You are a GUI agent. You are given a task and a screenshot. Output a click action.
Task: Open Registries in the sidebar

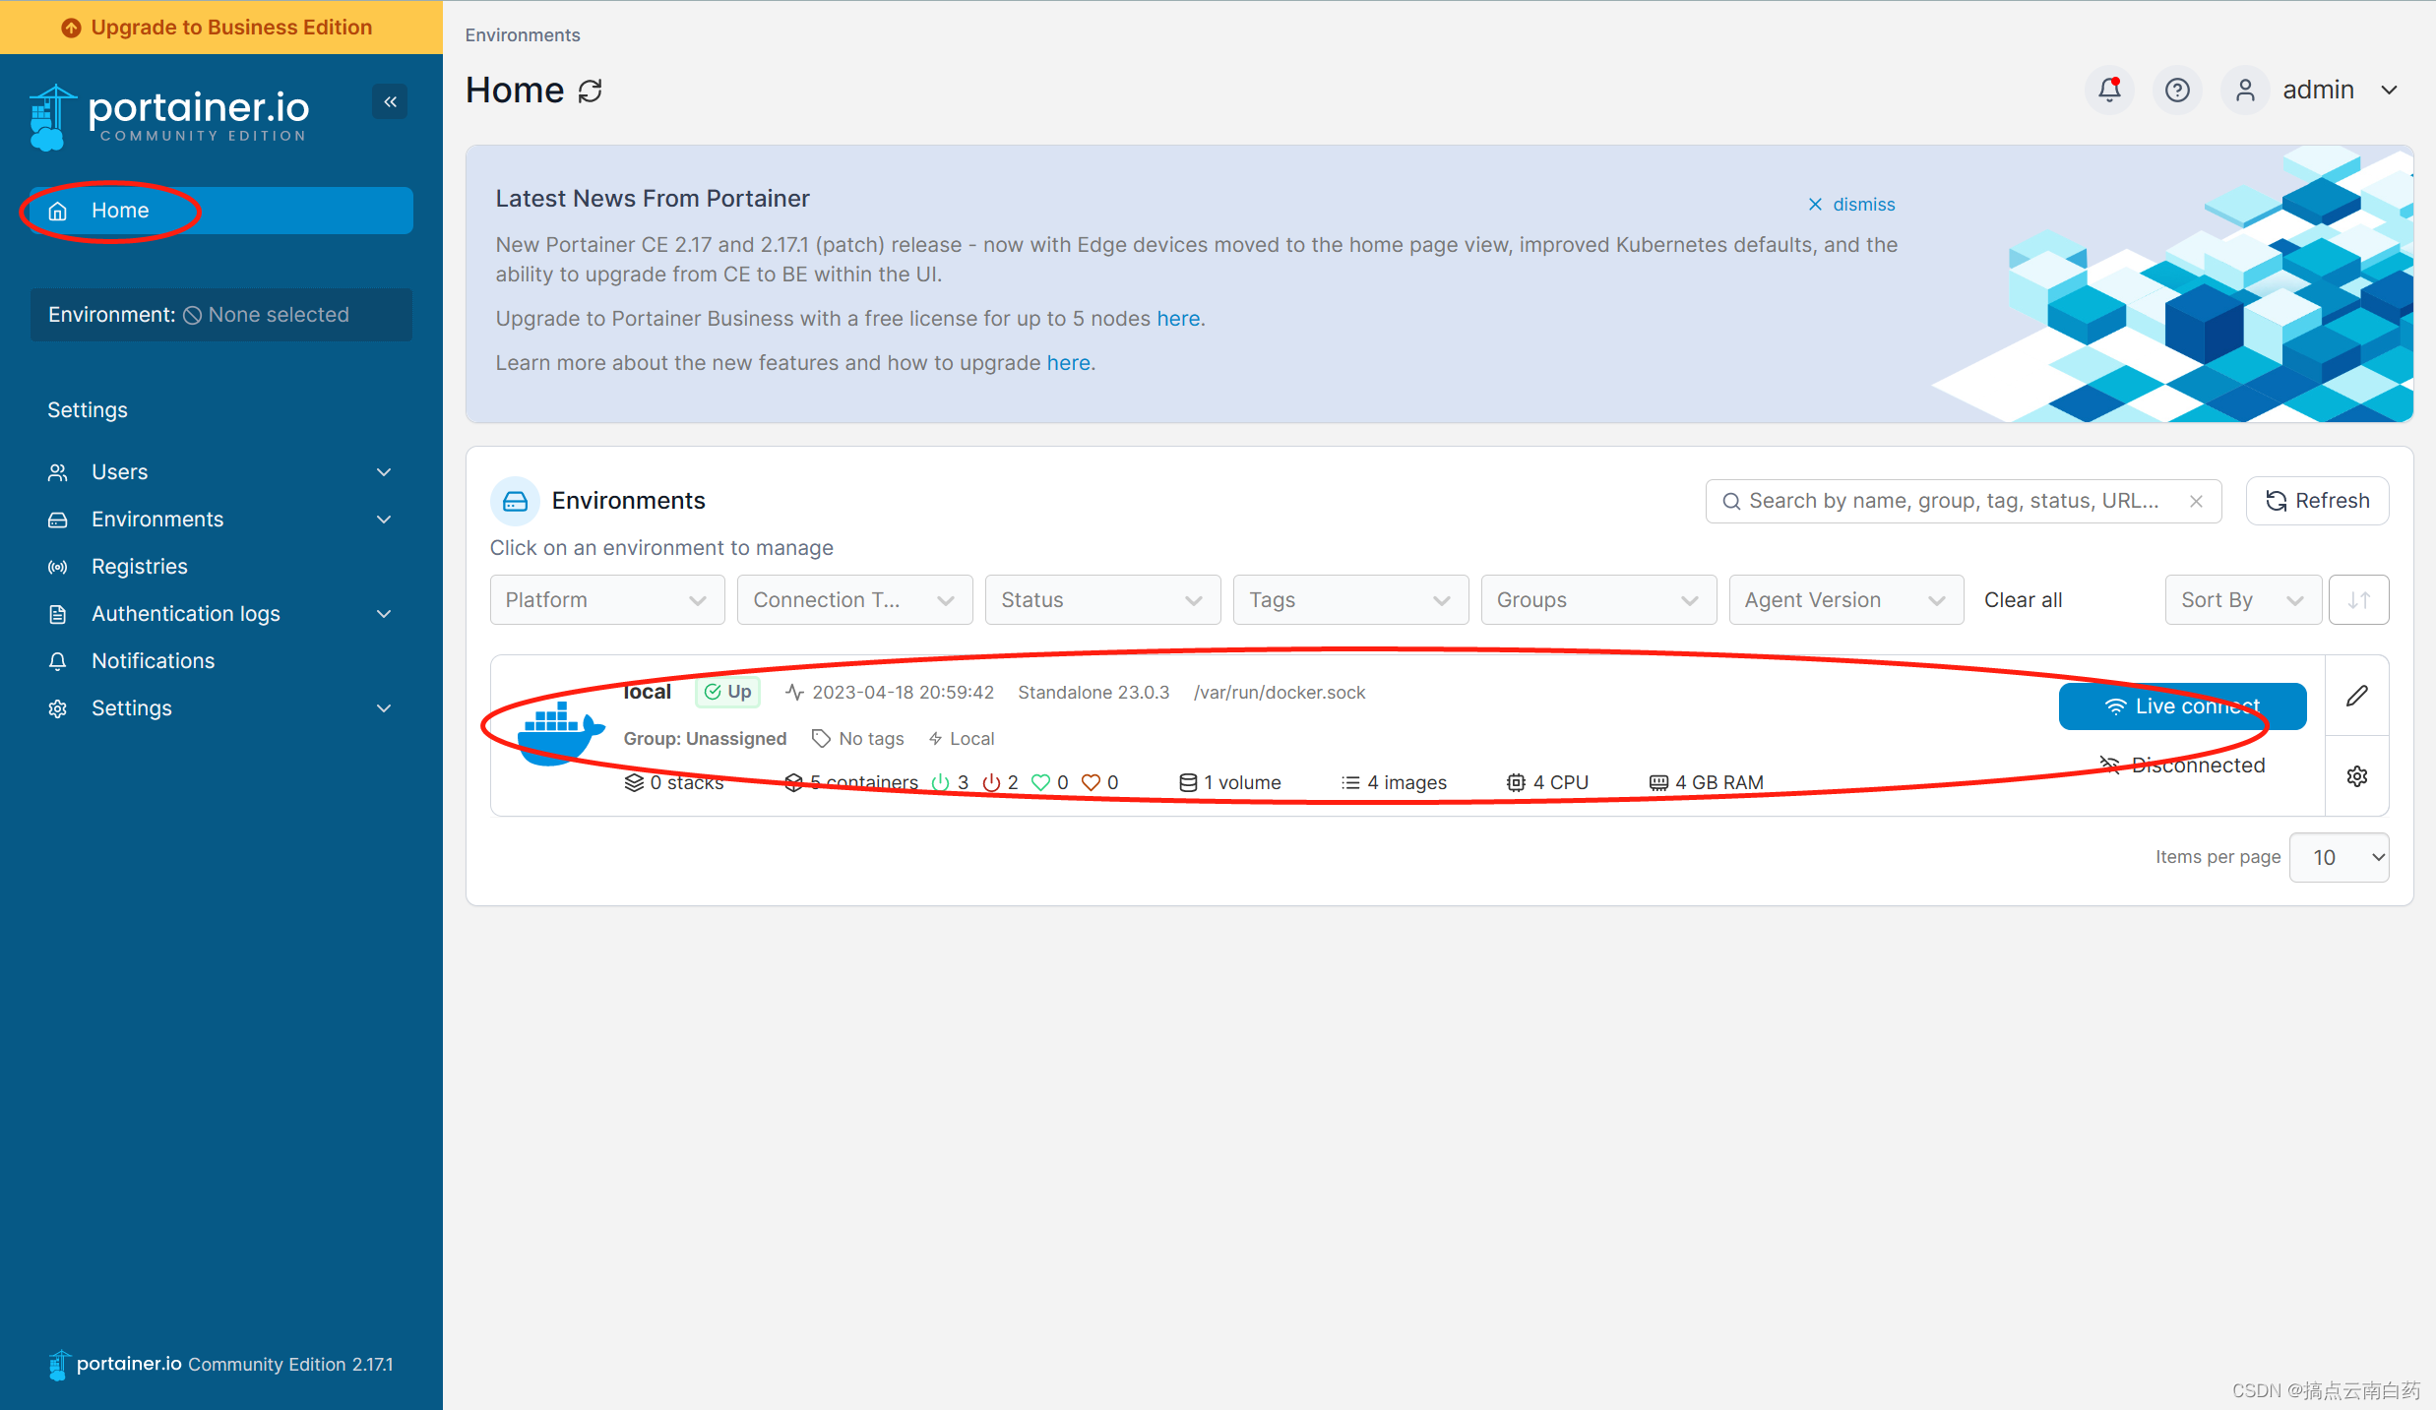[x=221, y=567]
